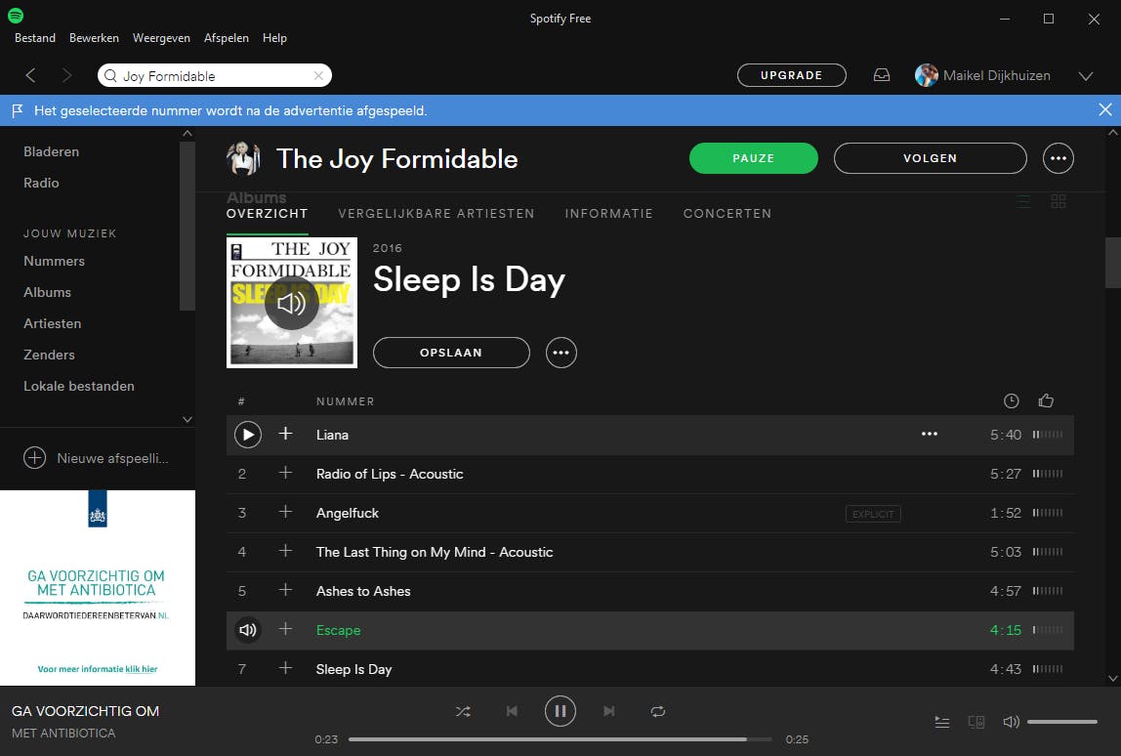Open the Bewerken menu
This screenshot has height=756, width=1121.
point(94,38)
